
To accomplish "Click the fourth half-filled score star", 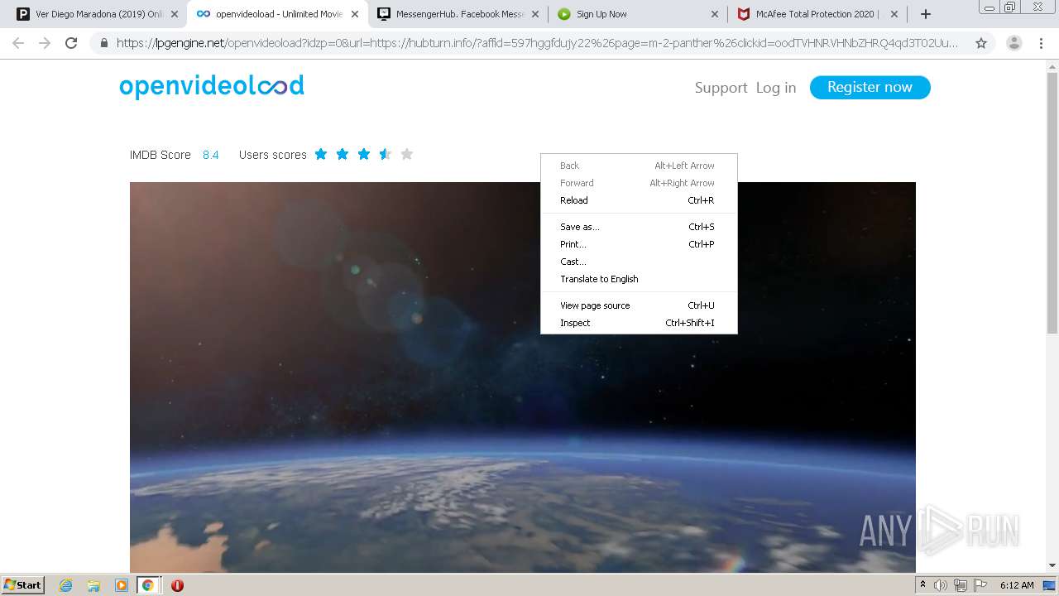I will click(386, 154).
